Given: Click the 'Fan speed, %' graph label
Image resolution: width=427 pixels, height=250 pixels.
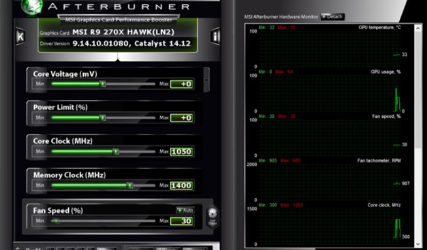Looking at the screenshot, I should (386, 116).
